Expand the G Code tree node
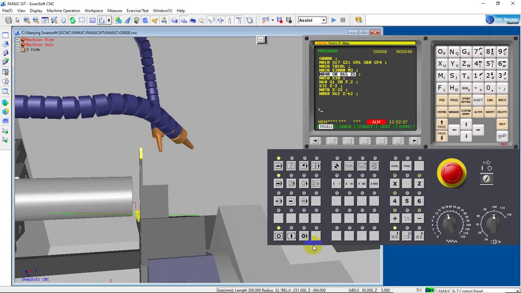Screen dimensions: 521x293 (18, 50)
